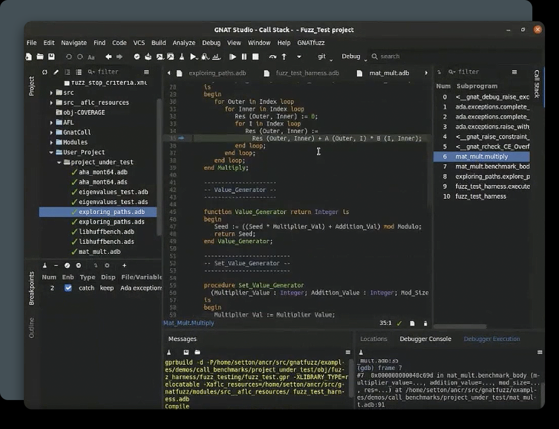559x429 pixels.
Task: Open mat_mult.adb from the project tree
Action: (x=100, y=252)
